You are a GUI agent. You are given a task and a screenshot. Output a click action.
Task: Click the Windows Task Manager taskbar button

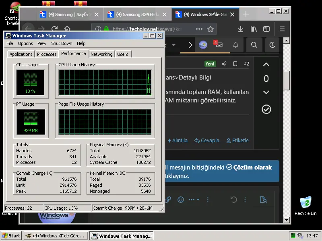coord(122,236)
